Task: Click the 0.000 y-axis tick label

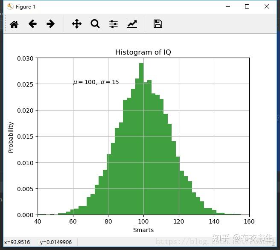Action: [x=25, y=215]
